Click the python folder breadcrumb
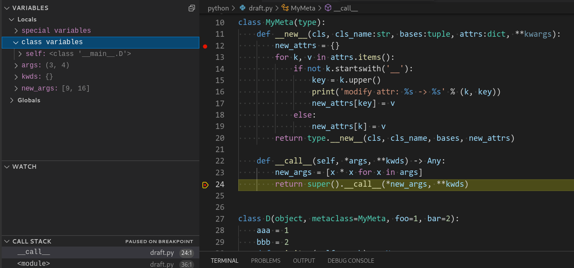The image size is (574, 268). [x=218, y=8]
